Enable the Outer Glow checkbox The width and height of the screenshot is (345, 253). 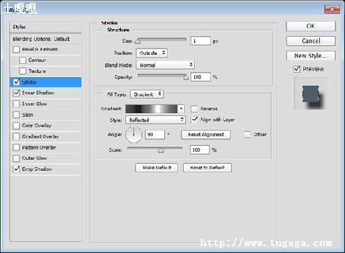click(17, 158)
